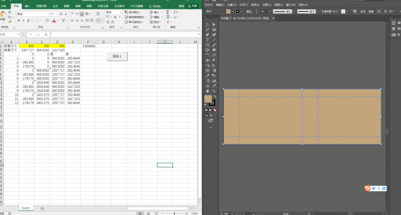Activate the Zoom magnifier tool
This screenshot has height=215, width=401.
tap(214, 91)
